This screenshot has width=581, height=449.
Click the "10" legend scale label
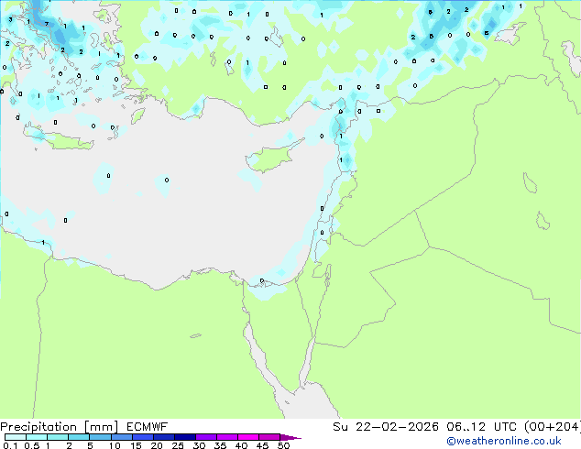[115, 445]
